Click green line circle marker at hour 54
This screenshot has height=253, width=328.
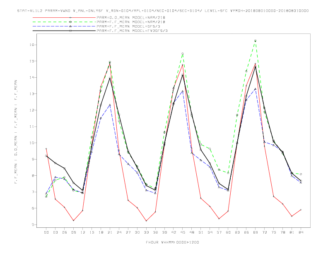pos(210,149)
